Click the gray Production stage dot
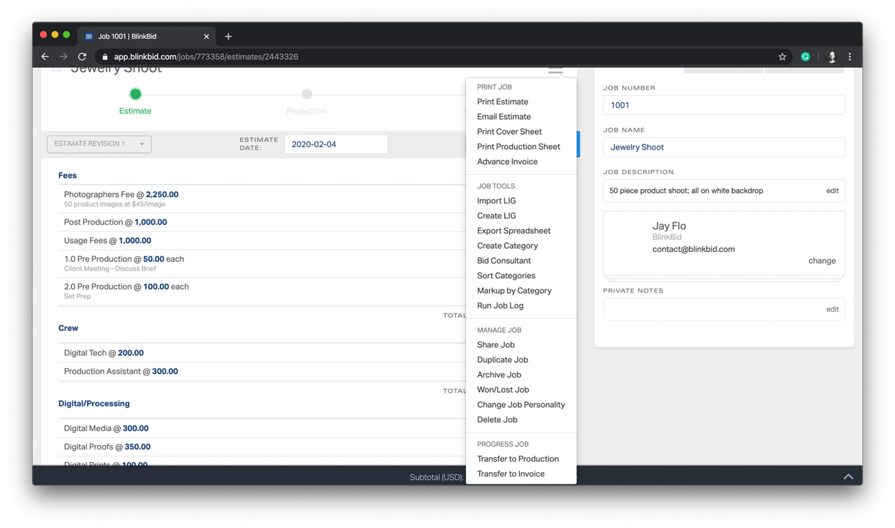This screenshot has width=895, height=528. [x=307, y=94]
